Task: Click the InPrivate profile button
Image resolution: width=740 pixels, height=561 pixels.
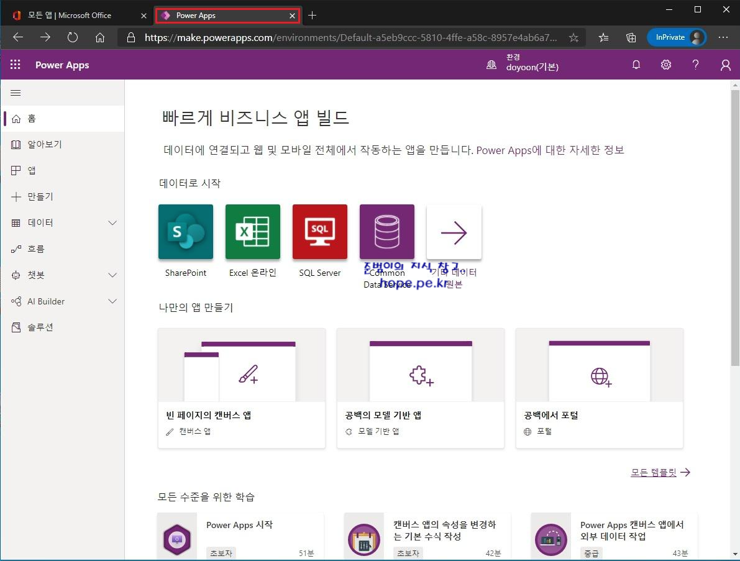Action: [x=677, y=37]
